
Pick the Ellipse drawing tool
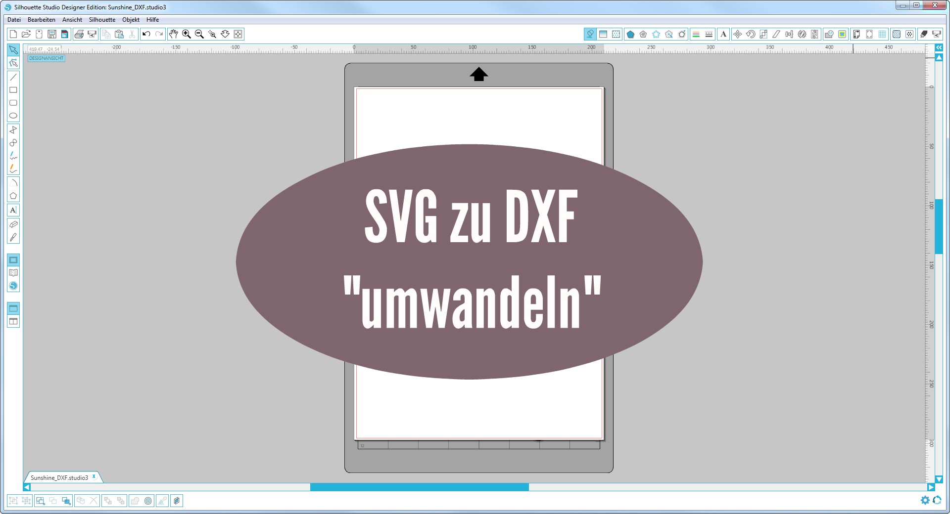pos(13,115)
